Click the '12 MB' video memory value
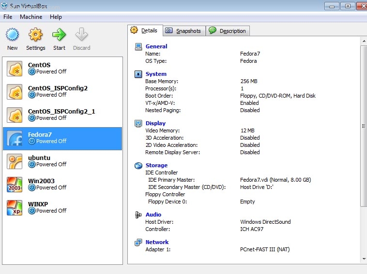Screen dimensions: 367x274 point(247,130)
